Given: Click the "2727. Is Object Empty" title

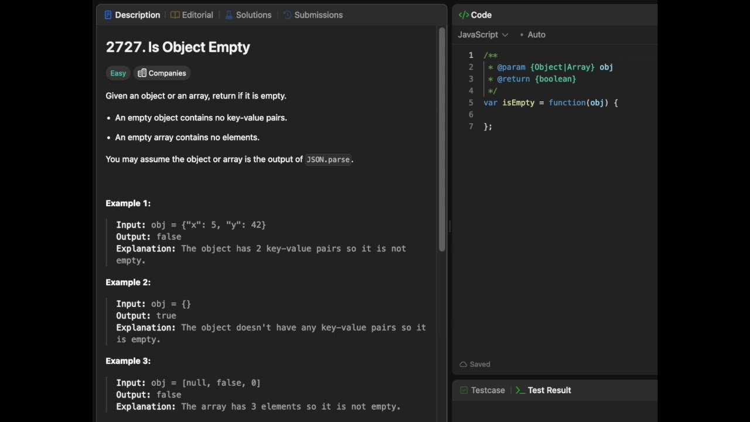Looking at the screenshot, I should [x=178, y=47].
